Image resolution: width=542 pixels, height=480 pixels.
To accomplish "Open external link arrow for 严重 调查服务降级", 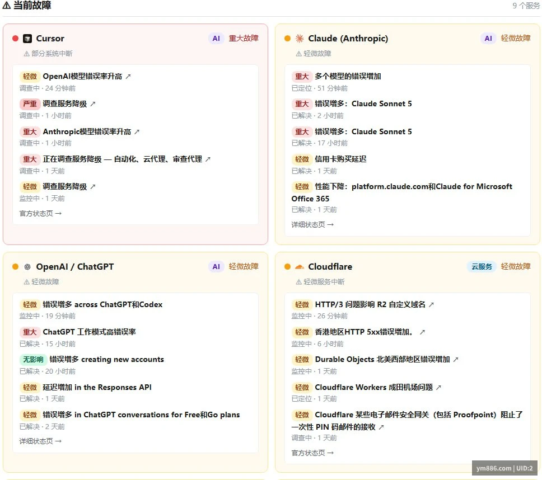I will 92,104.
